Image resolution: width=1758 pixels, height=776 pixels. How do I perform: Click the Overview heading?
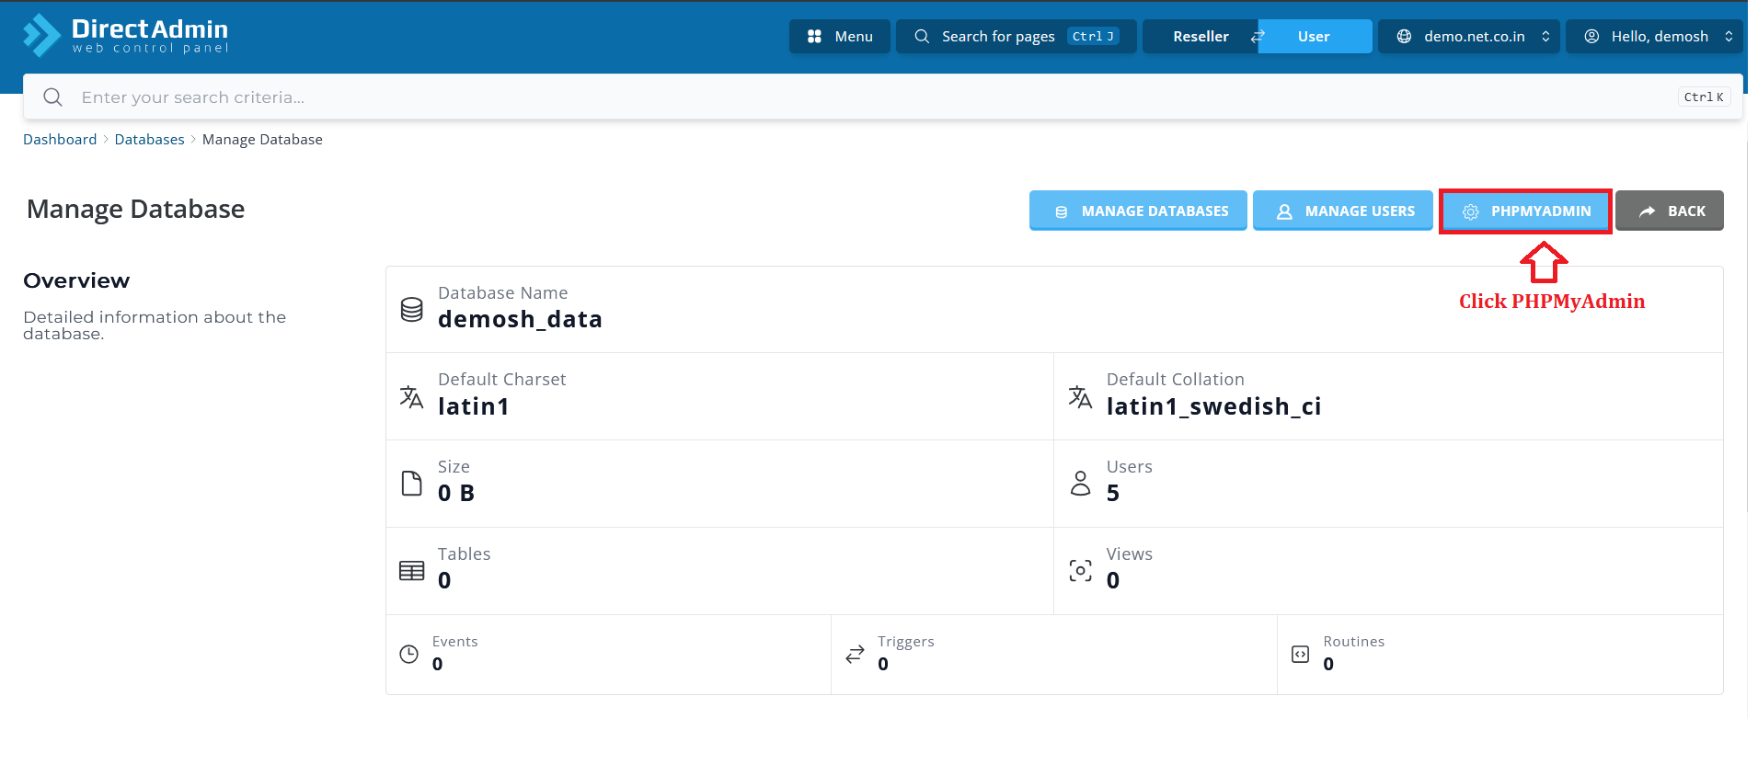(76, 280)
